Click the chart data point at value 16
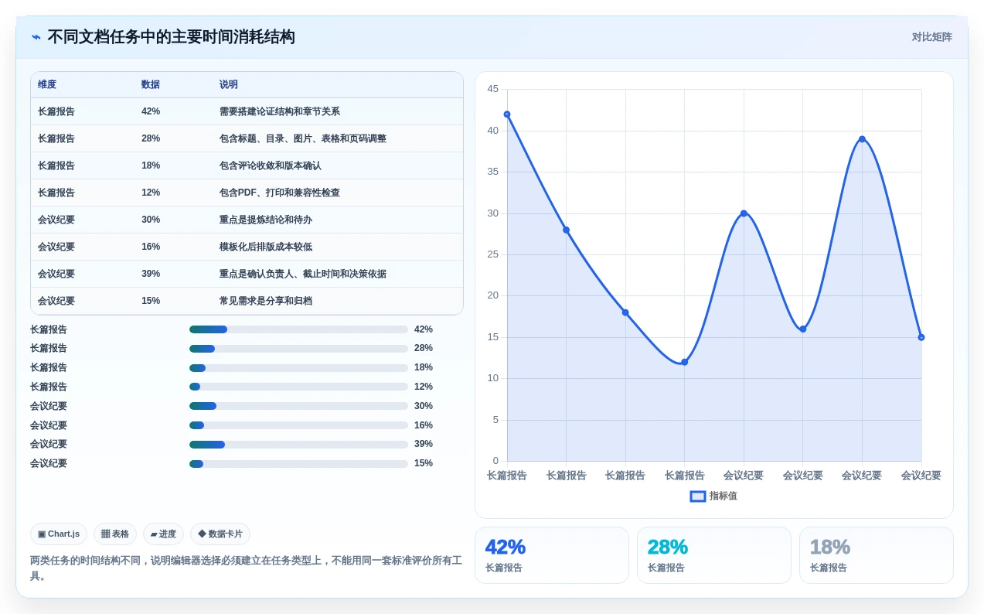Image resolution: width=984 pixels, height=614 pixels. [x=802, y=329]
